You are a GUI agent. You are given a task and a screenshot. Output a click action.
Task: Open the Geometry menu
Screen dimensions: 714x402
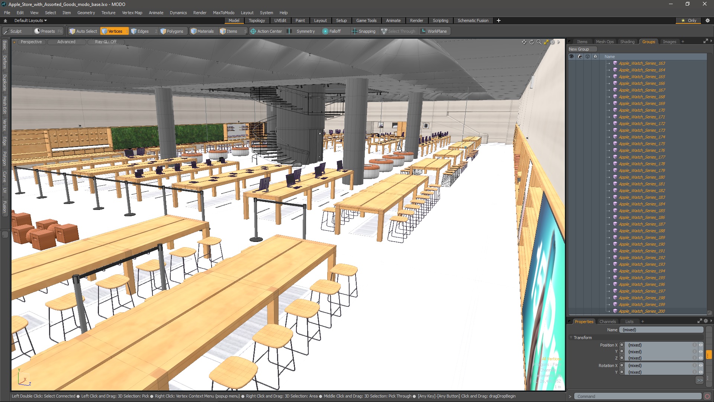point(86,13)
